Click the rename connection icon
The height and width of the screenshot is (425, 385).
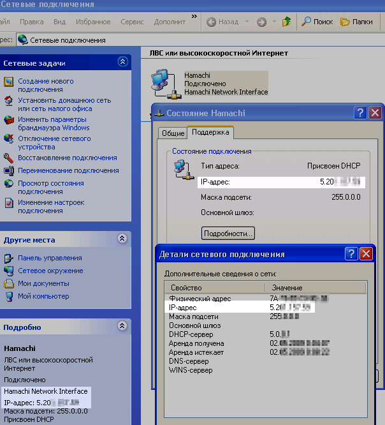(9, 170)
